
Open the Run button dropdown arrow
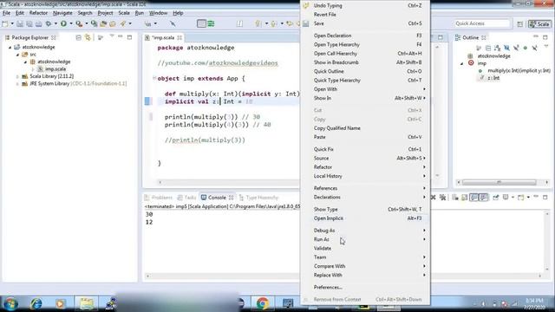click(71, 23)
